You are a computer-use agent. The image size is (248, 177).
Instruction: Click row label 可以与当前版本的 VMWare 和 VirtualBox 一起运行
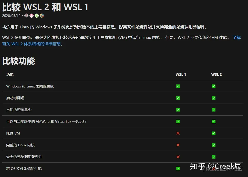[46, 121]
